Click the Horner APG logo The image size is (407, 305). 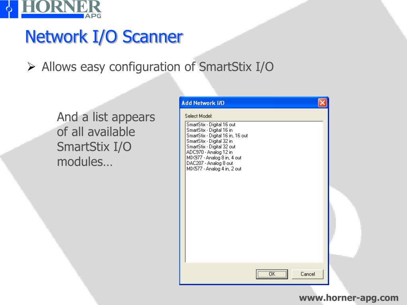tap(51, 10)
